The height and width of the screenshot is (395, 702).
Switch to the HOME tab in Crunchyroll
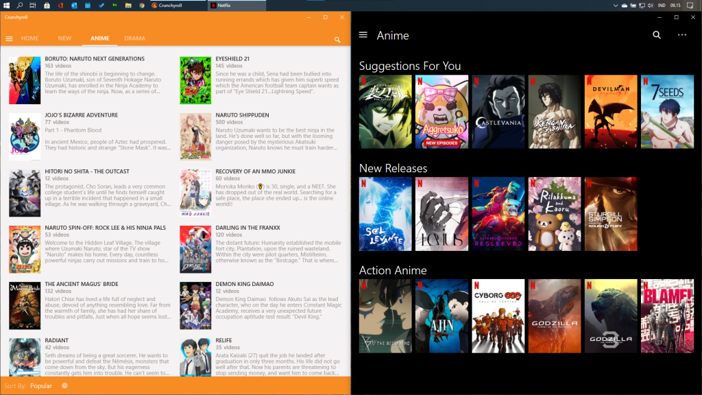[29, 38]
